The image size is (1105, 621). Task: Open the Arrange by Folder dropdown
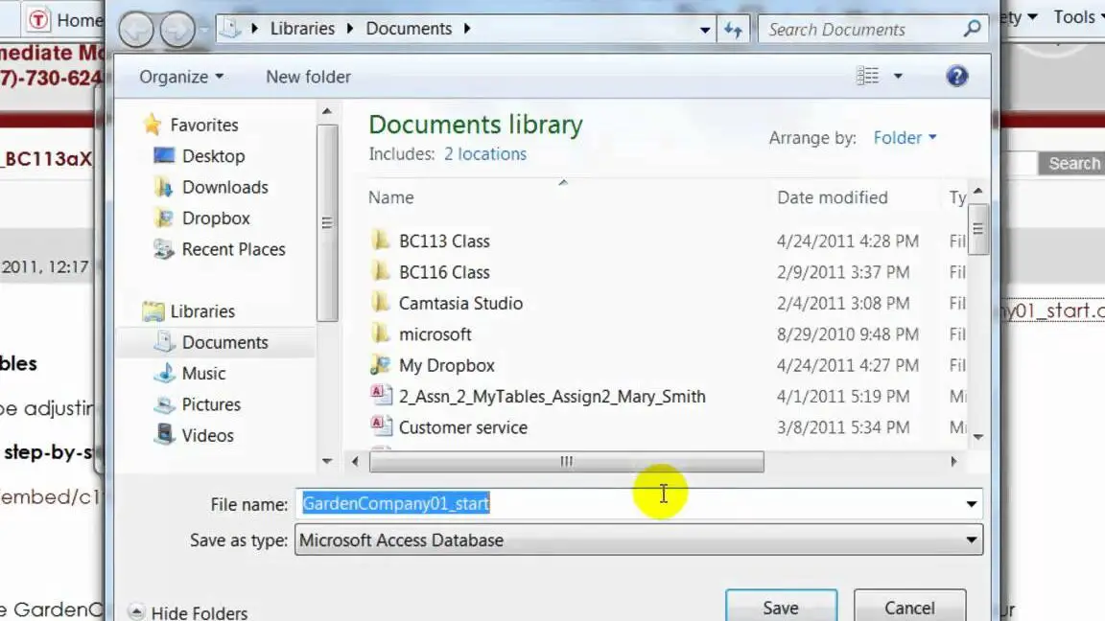pos(905,137)
